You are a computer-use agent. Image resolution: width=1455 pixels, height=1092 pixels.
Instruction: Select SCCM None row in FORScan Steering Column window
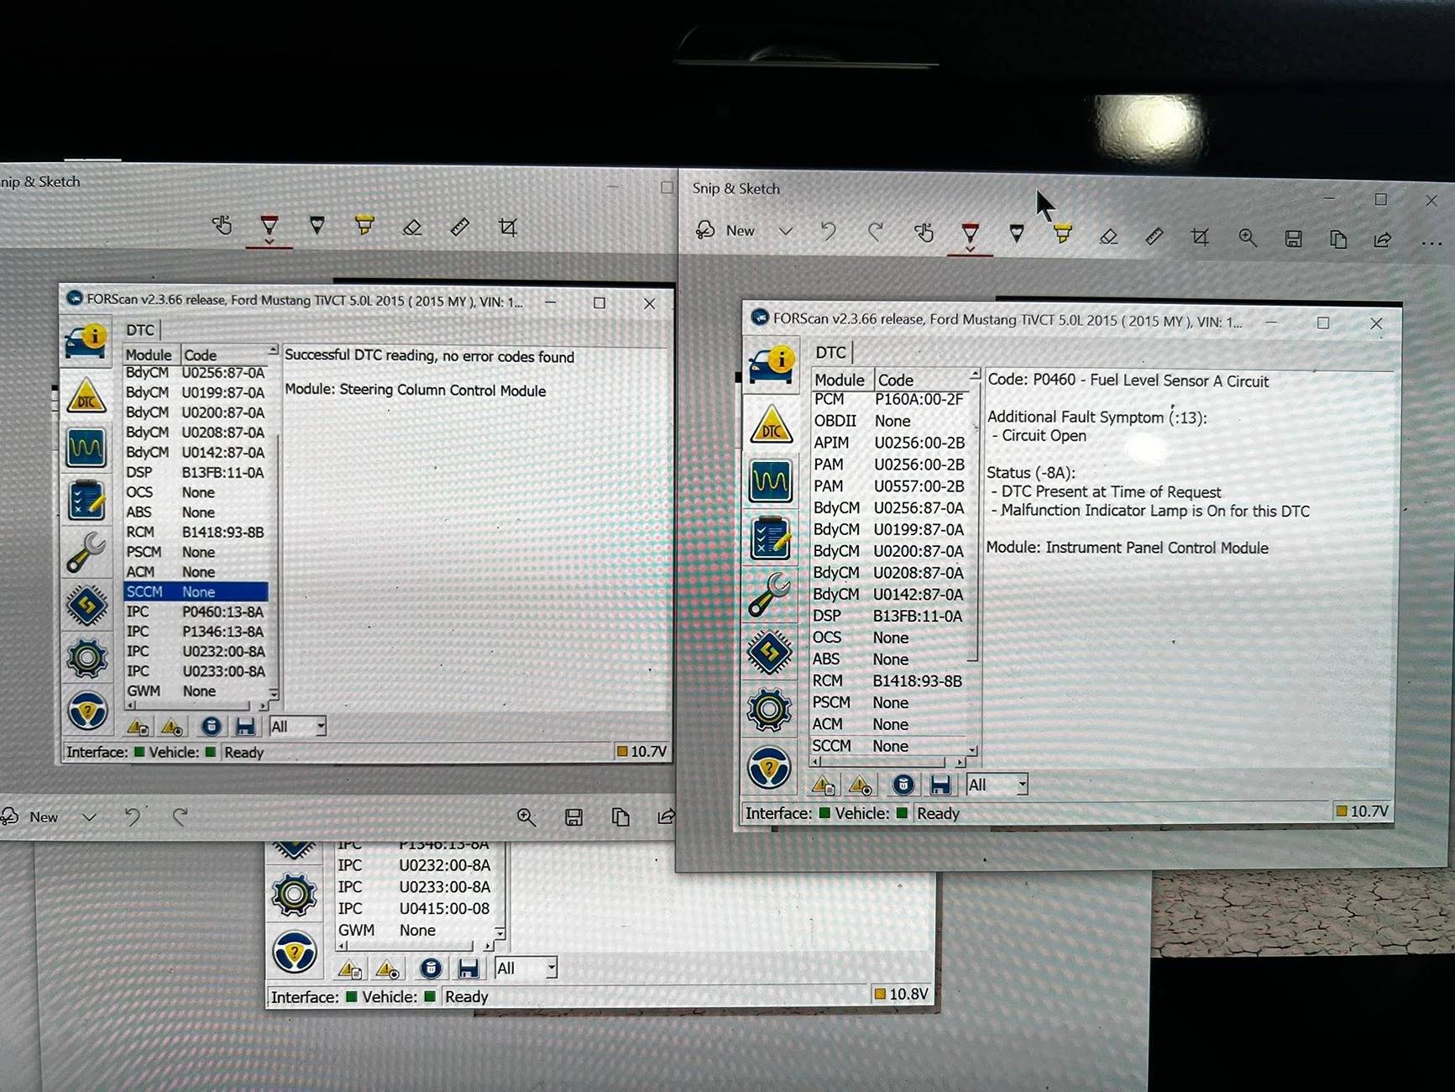(196, 592)
